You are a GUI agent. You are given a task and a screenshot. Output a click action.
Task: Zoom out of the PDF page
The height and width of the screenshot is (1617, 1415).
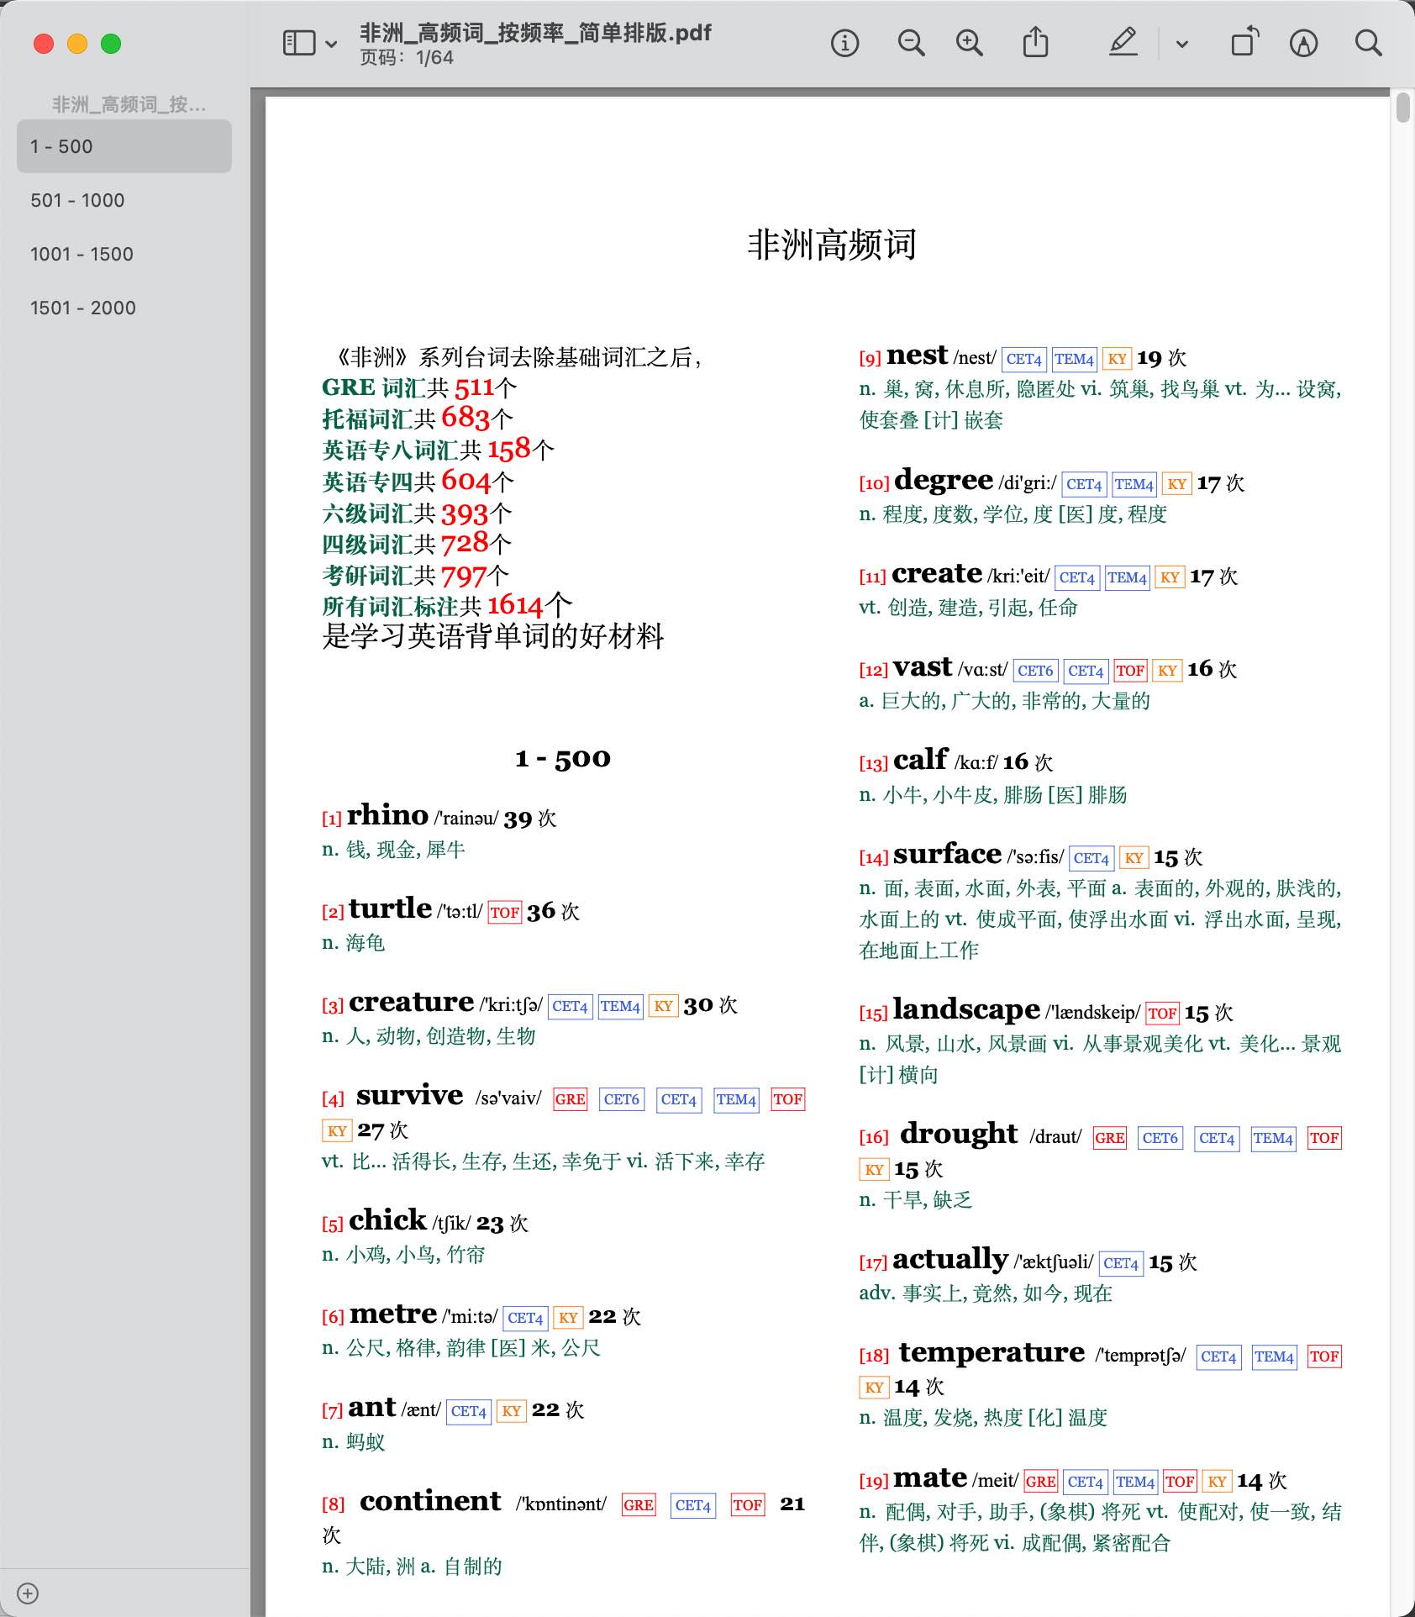[x=911, y=43]
